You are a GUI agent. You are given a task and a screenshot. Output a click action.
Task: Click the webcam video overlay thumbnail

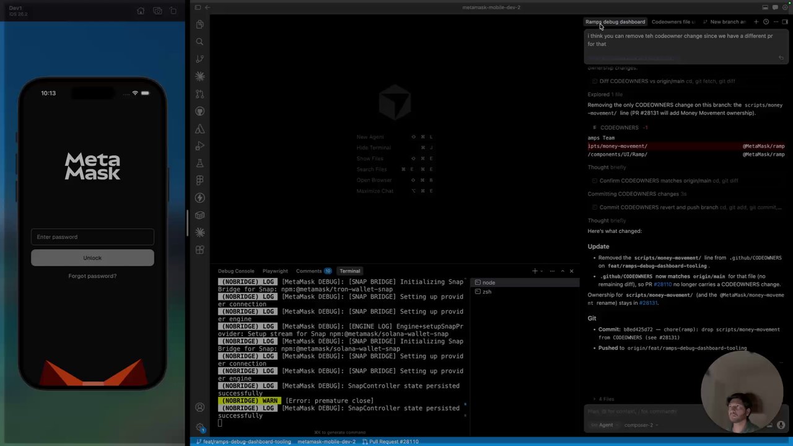coord(742,392)
